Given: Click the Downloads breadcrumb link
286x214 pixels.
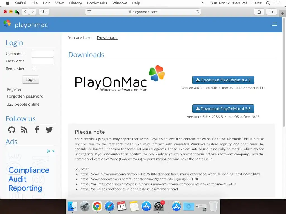Looking at the screenshot, I should point(107,38).
